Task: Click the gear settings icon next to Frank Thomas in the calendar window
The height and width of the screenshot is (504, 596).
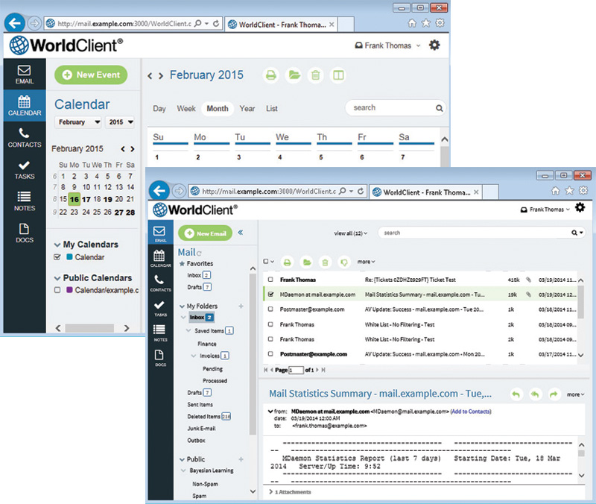Action: 434,45
